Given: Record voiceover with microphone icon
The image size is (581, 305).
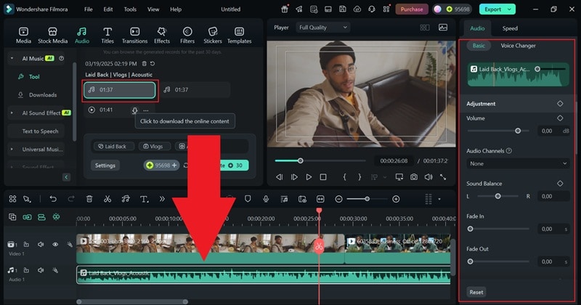Looking at the screenshot, I should [266, 199].
